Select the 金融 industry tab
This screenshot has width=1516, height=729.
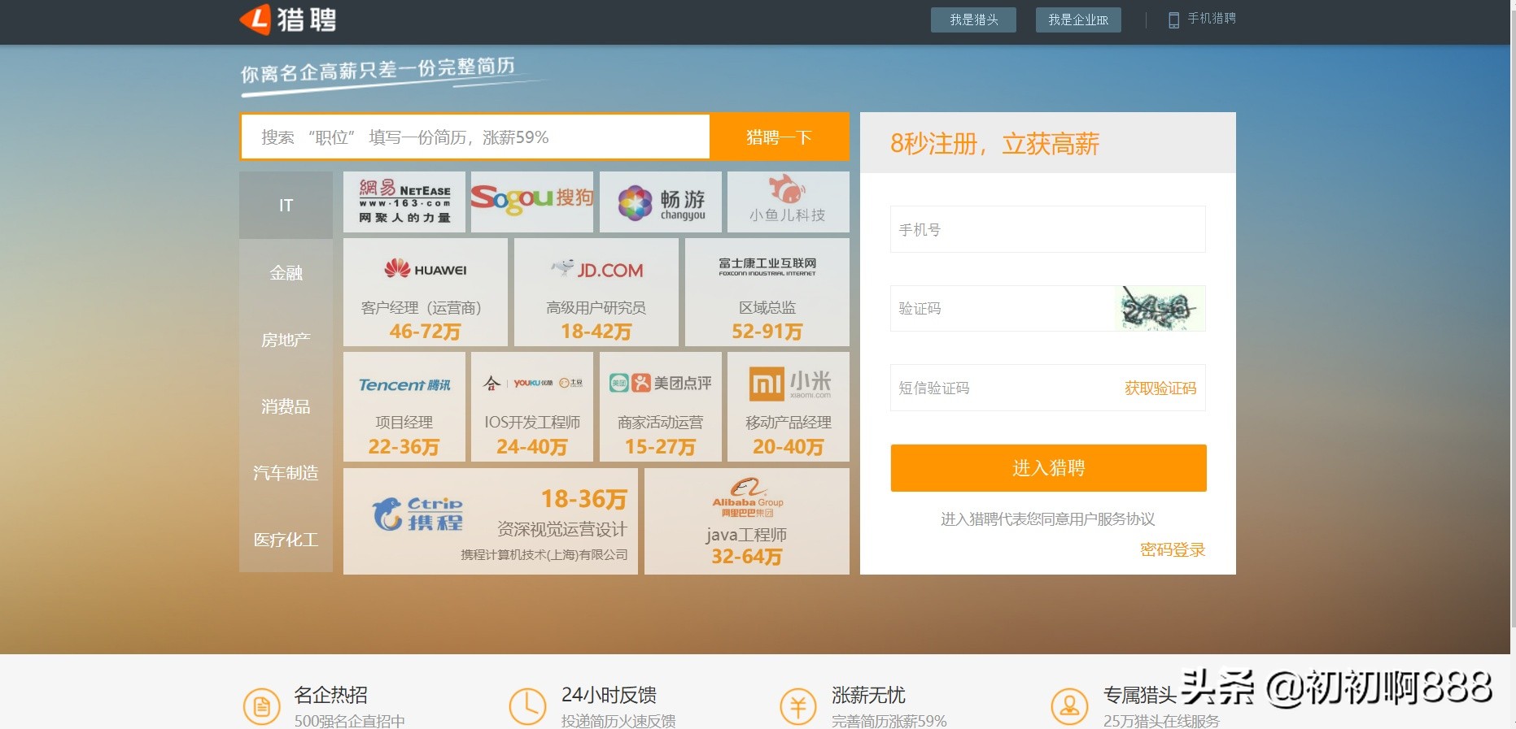pos(286,272)
